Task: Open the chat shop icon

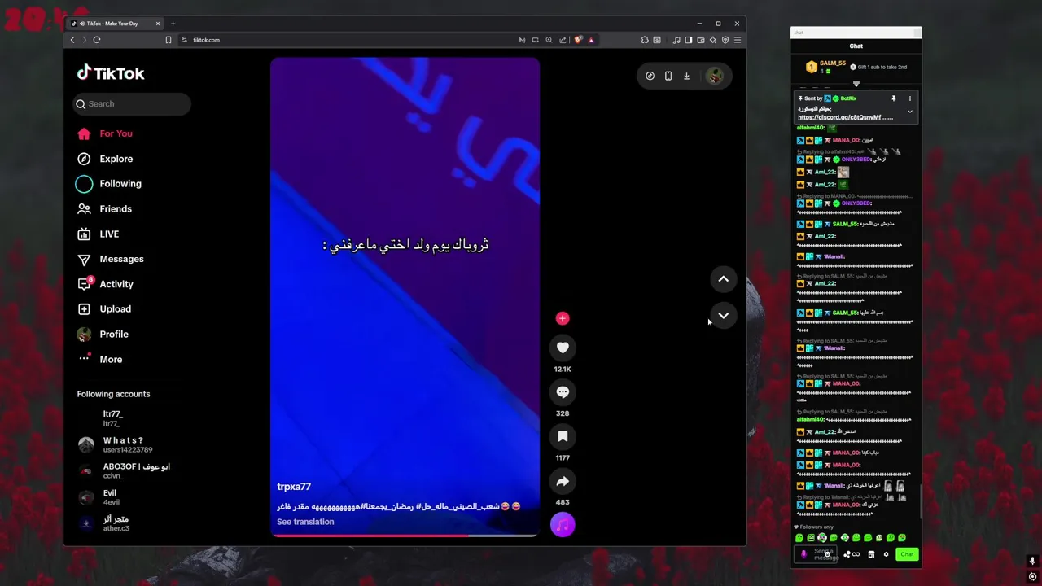Action: click(871, 554)
